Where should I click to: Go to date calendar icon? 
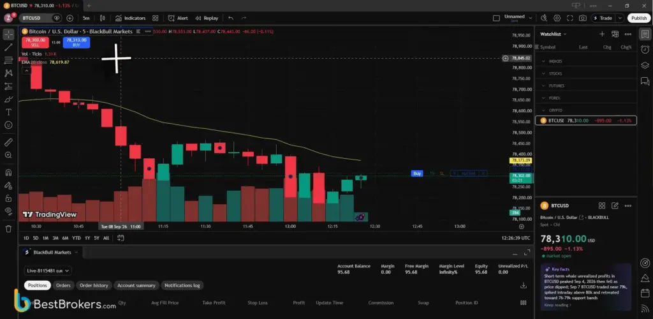[x=121, y=238]
